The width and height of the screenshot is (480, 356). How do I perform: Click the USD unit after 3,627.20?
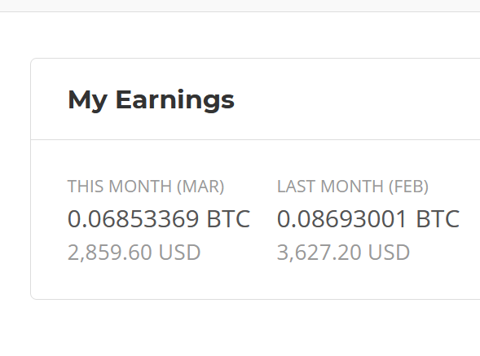pyautogui.click(x=389, y=253)
